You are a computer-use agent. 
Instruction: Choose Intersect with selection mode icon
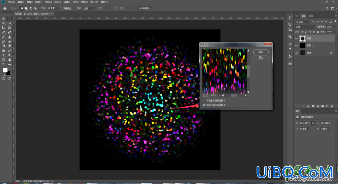tap(35, 8)
